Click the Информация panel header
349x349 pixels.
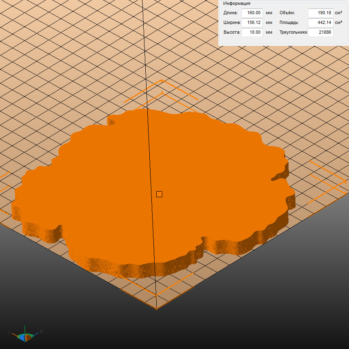pyautogui.click(x=237, y=3)
